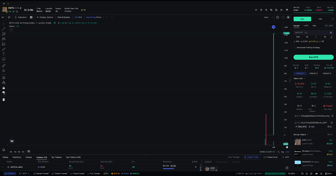The height and width of the screenshot is (176, 336).
Task: Toggle the Trades Panel
Action: pyautogui.click(x=270, y=157)
